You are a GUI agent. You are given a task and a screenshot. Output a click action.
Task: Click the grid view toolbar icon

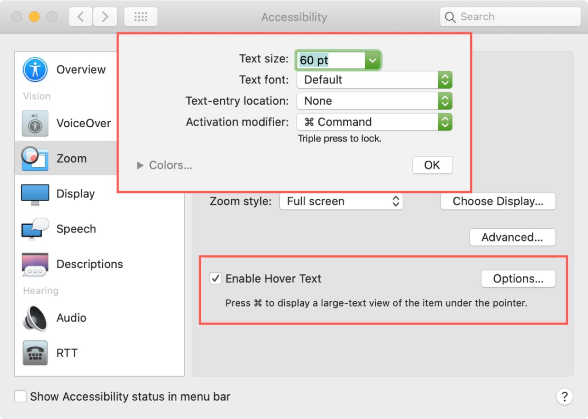(x=141, y=17)
